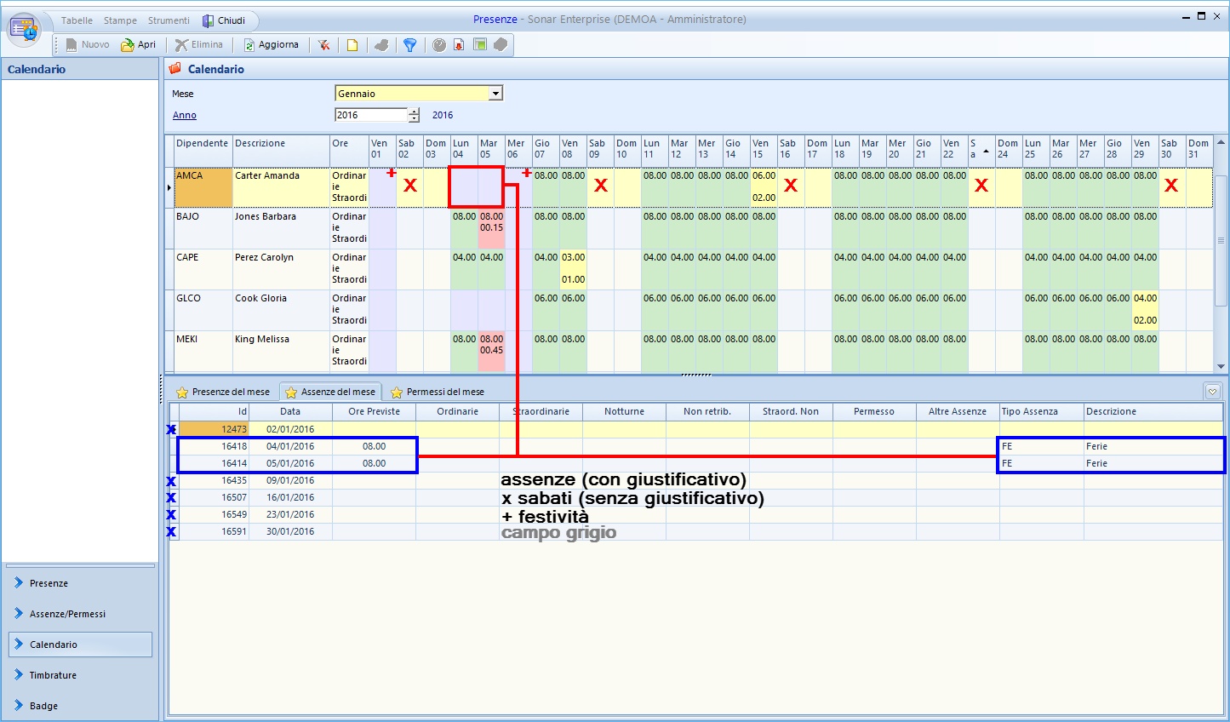Increase the year with spinner up arrow
Screen dimensions: 1230x722
pos(414,112)
